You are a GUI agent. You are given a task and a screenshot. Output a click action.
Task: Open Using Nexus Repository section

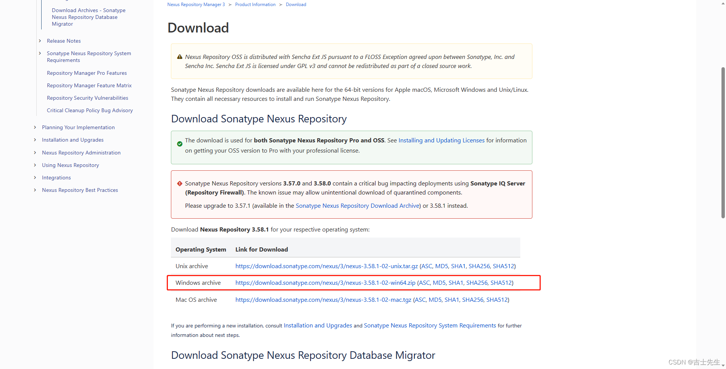(x=70, y=165)
